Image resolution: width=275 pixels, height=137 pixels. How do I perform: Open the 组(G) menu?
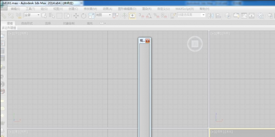[44, 9]
